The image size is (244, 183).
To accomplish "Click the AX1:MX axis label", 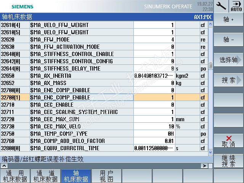I will (x=203, y=17).
